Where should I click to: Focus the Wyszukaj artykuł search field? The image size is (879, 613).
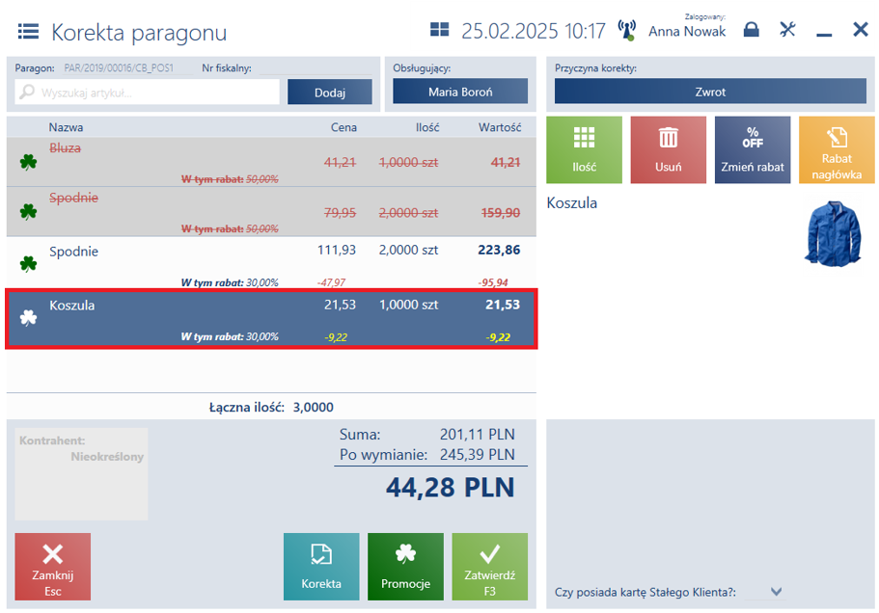pos(147,92)
